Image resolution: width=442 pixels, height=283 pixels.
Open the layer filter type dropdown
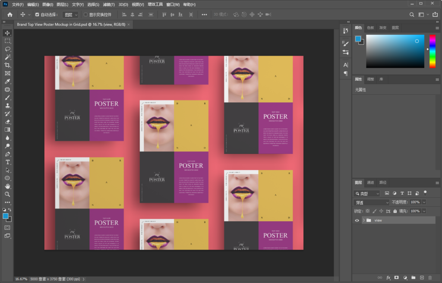click(x=367, y=193)
